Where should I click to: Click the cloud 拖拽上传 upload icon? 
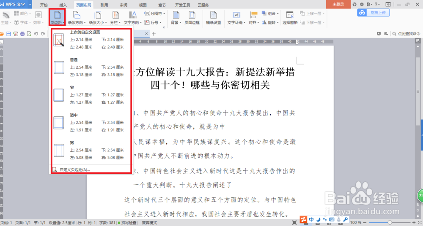(x=363, y=12)
